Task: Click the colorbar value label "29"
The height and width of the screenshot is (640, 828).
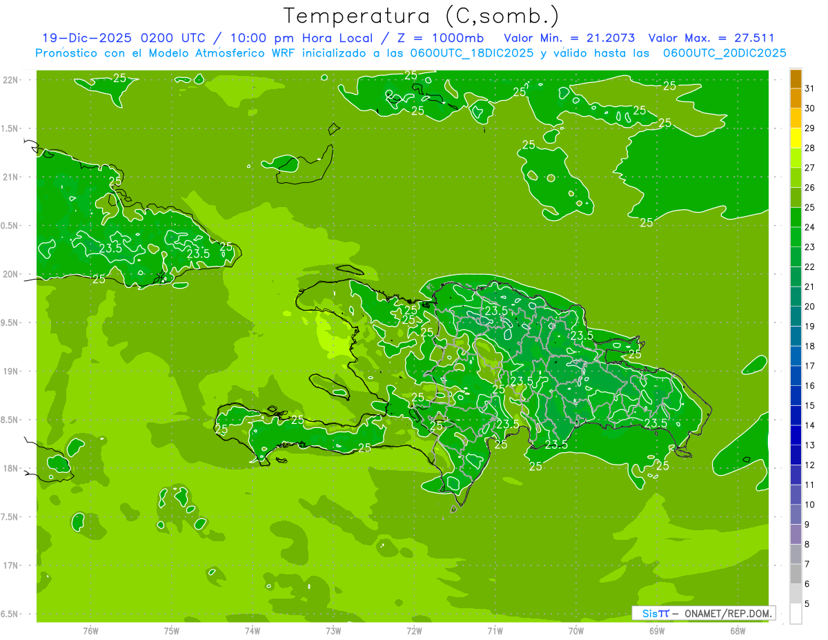Action: 809,128
